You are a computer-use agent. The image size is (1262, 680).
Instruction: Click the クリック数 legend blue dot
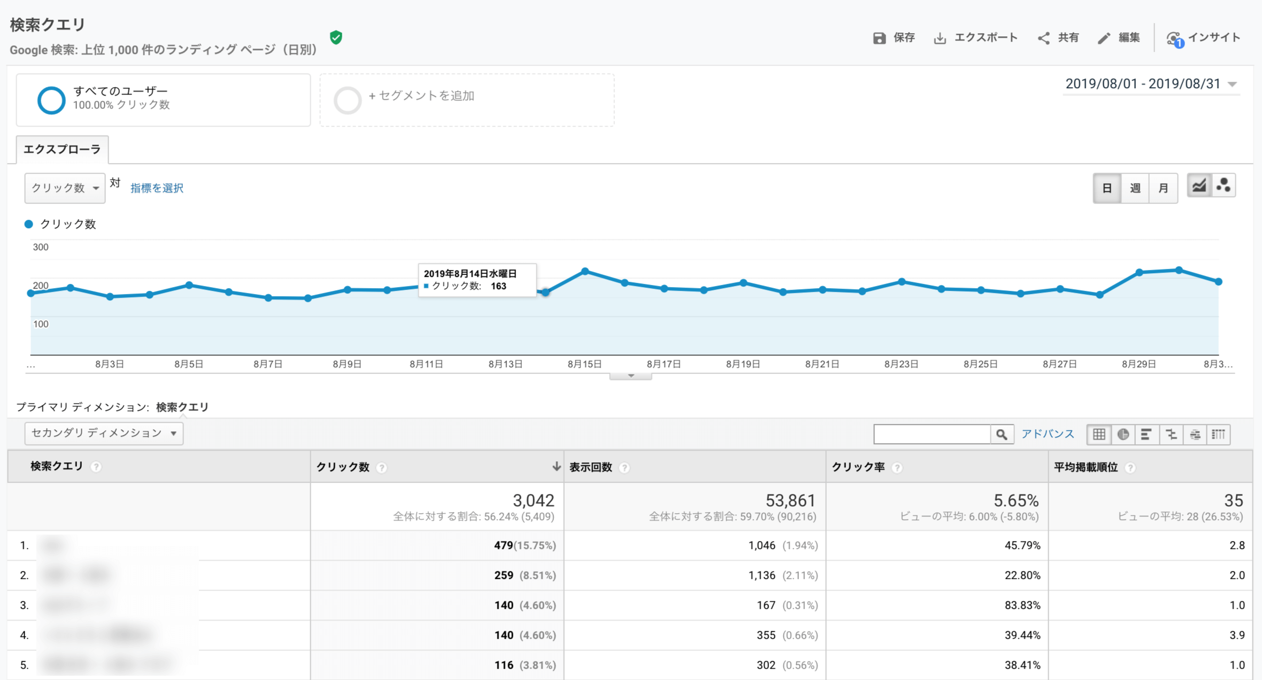pos(29,224)
